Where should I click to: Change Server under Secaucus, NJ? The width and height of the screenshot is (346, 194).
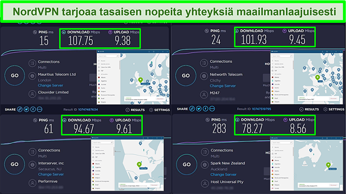pos(51,174)
